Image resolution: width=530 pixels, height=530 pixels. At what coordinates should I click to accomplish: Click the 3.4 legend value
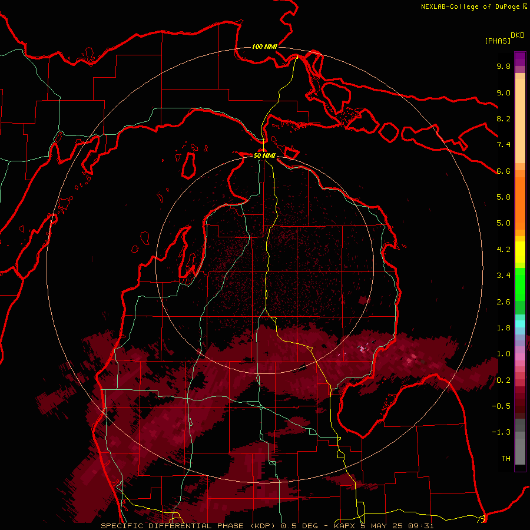click(x=503, y=276)
